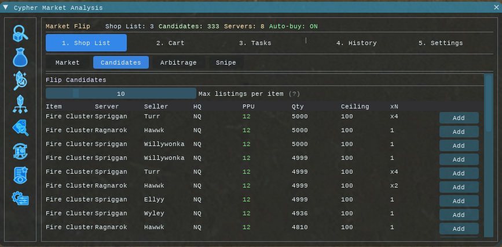This screenshot has width=502, height=247.
Task: Select the crystal magnifier sidebar icon
Action: (x=20, y=81)
